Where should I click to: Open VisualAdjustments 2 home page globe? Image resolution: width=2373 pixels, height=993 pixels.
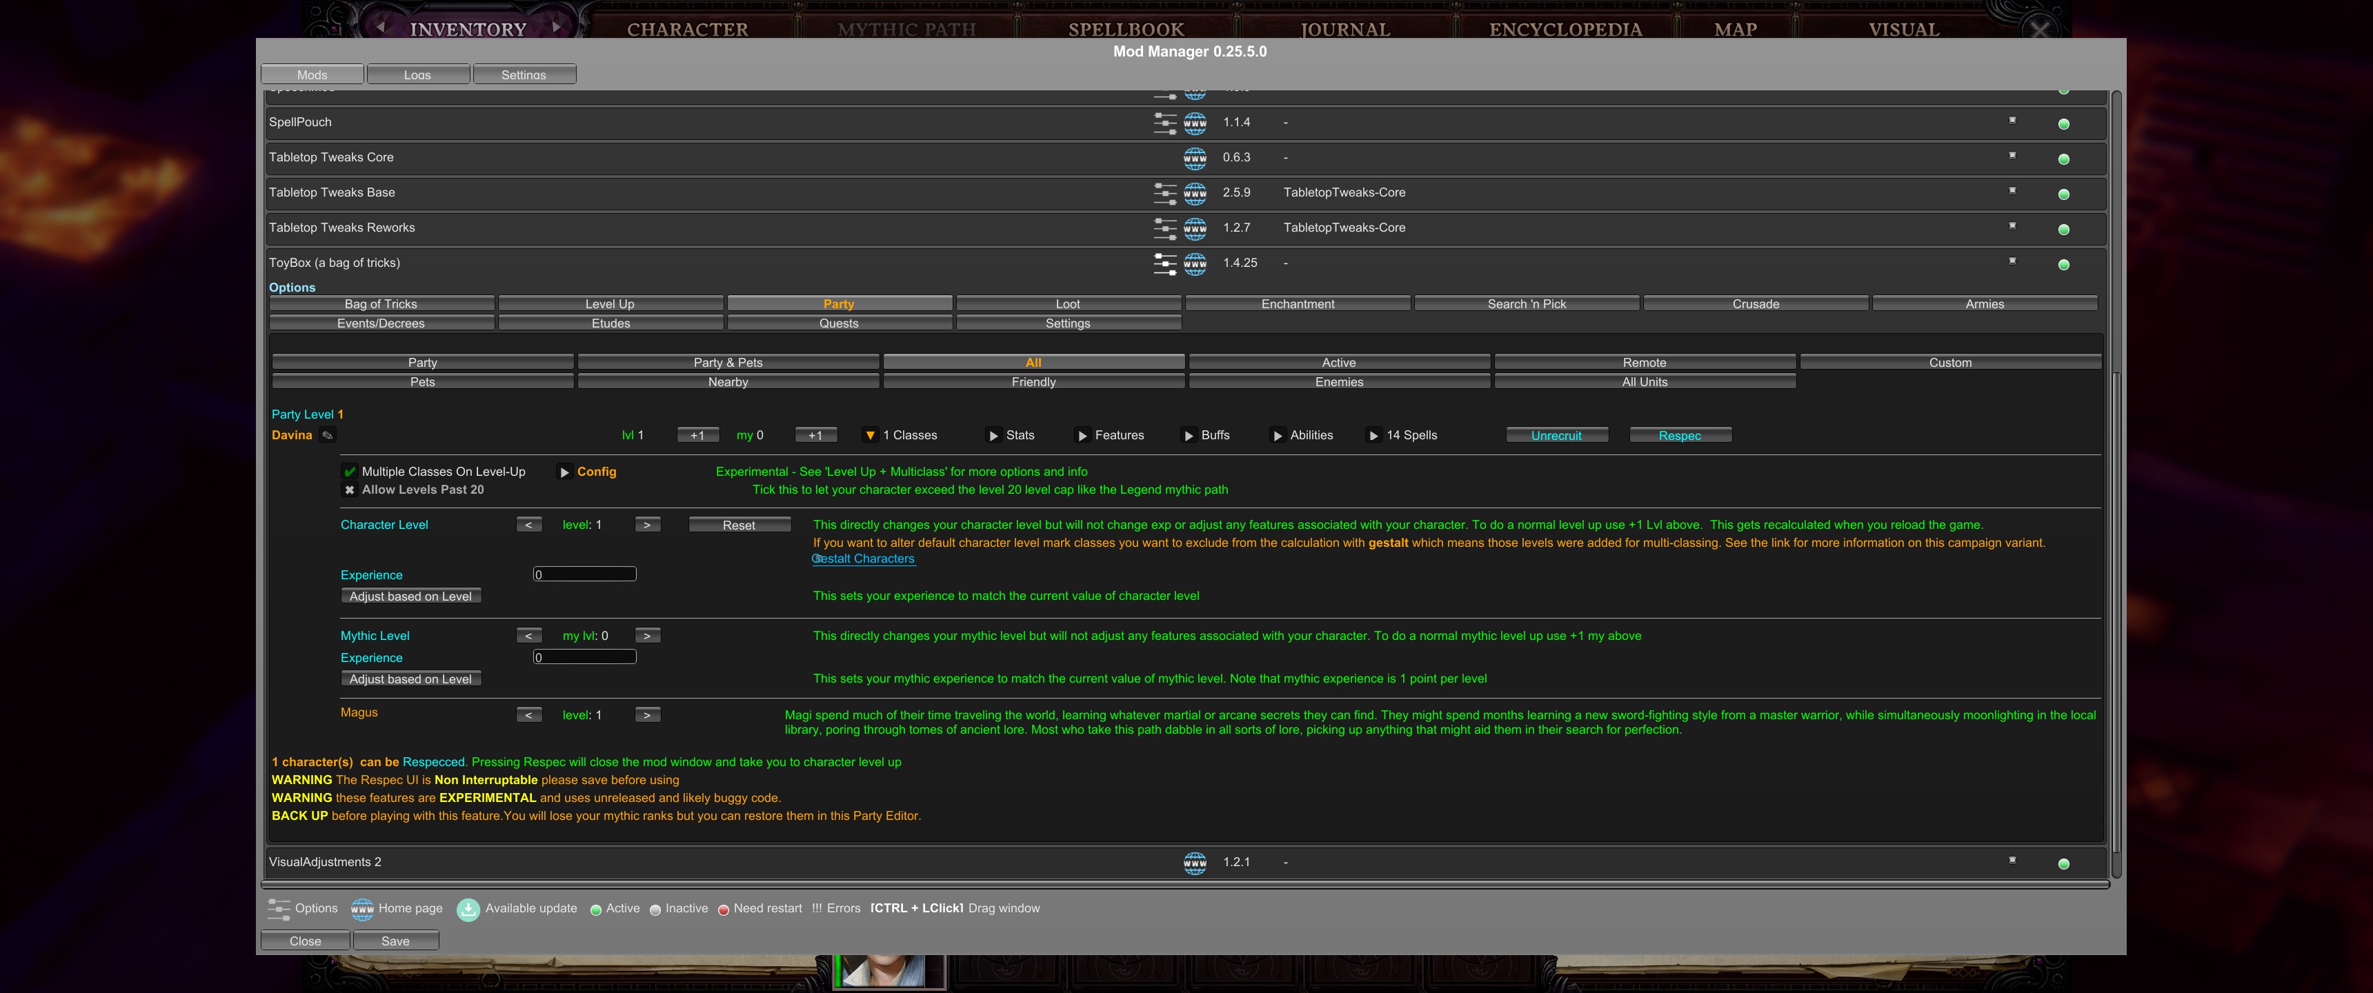click(x=1195, y=863)
